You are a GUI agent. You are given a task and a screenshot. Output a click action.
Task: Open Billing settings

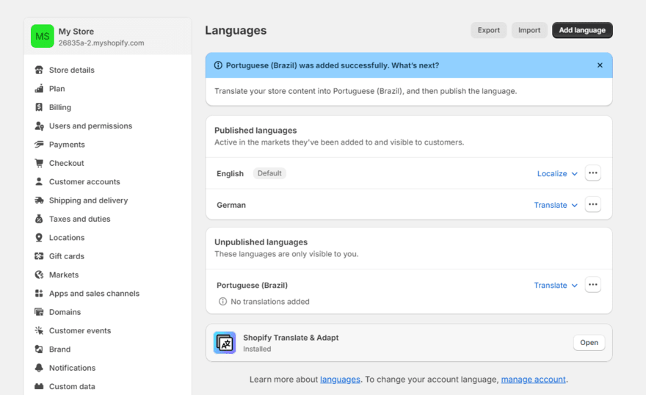[x=60, y=107]
